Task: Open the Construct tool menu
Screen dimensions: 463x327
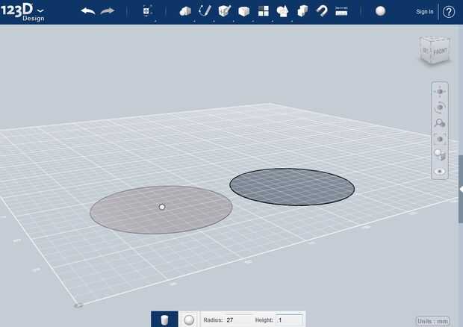Action: point(225,11)
